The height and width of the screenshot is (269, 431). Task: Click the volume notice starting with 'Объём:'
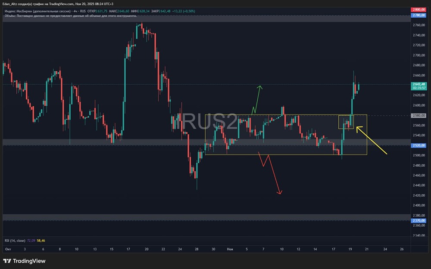(x=71, y=16)
